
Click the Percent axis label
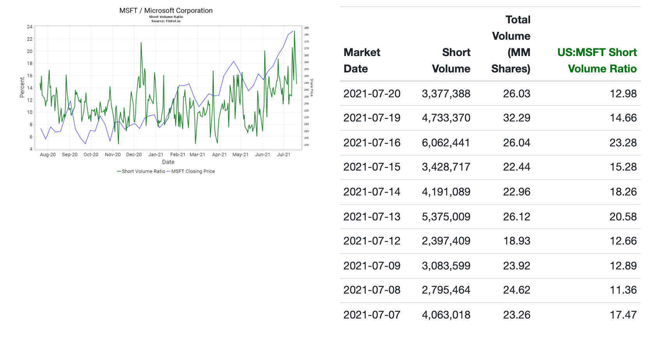click(x=22, y=88)
